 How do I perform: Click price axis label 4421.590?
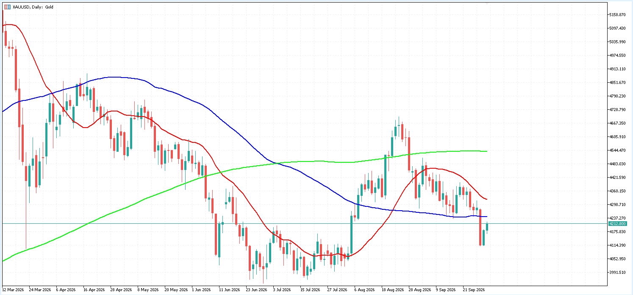(617, 178)
